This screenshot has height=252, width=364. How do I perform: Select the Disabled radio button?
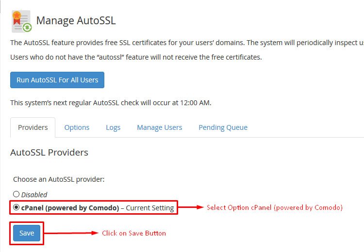(16, 194)
